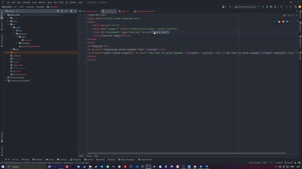
Task: Open the Bookmarks vertical tool tab
Action: coord(2,137)
